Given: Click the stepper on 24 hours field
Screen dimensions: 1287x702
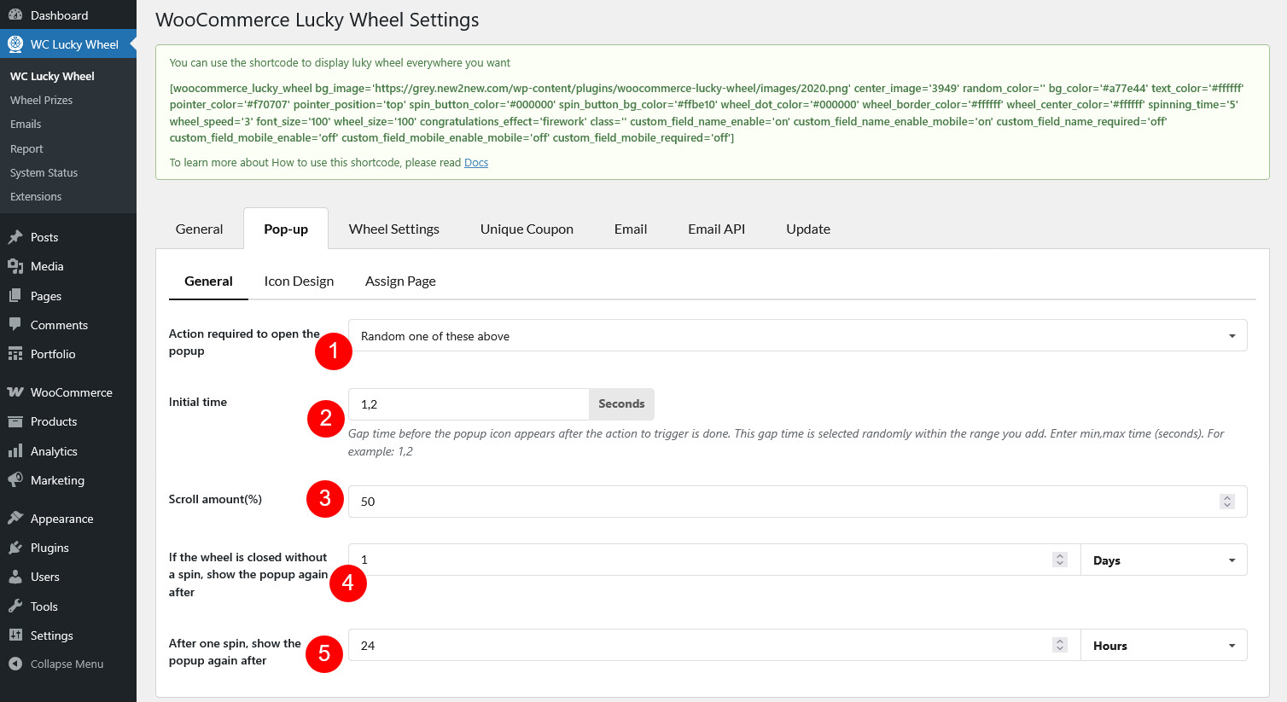Looking at the screenshot, I should click(1060, 646).
